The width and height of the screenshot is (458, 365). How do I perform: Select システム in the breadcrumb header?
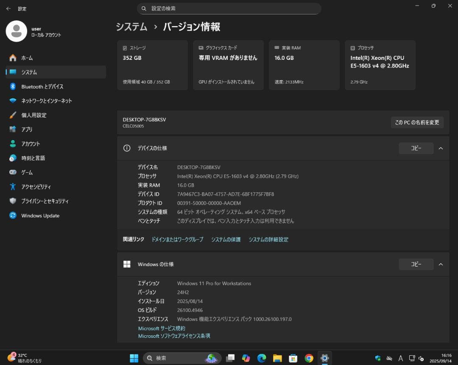tap(131, 27)
